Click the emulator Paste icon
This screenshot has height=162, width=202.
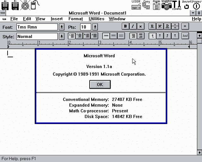coord(157,5)
